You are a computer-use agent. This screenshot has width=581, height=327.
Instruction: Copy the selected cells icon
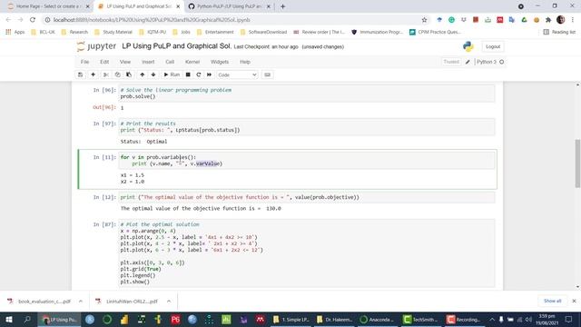(x=117, y=74)
